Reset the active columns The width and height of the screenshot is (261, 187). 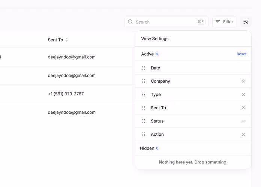pos(241,54)
